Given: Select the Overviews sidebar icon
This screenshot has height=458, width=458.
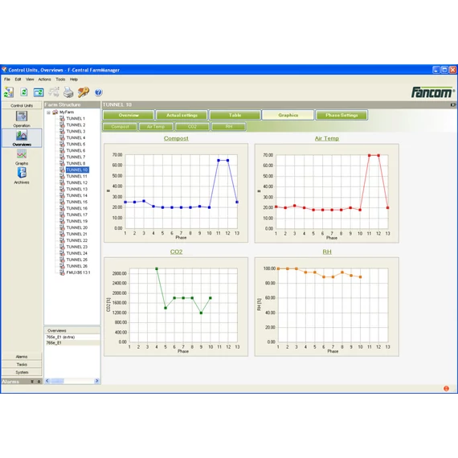Looking at the screenshot, I should coord(22,136).
